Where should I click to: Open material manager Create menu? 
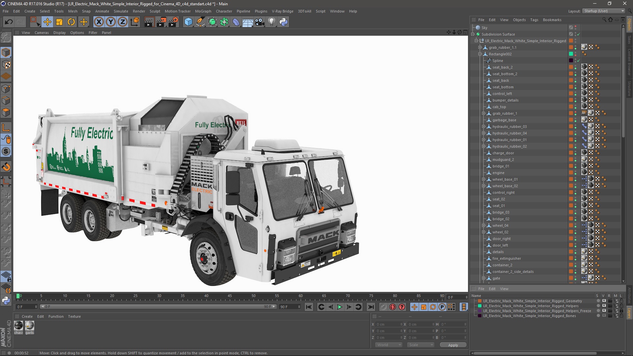point(27,316)
